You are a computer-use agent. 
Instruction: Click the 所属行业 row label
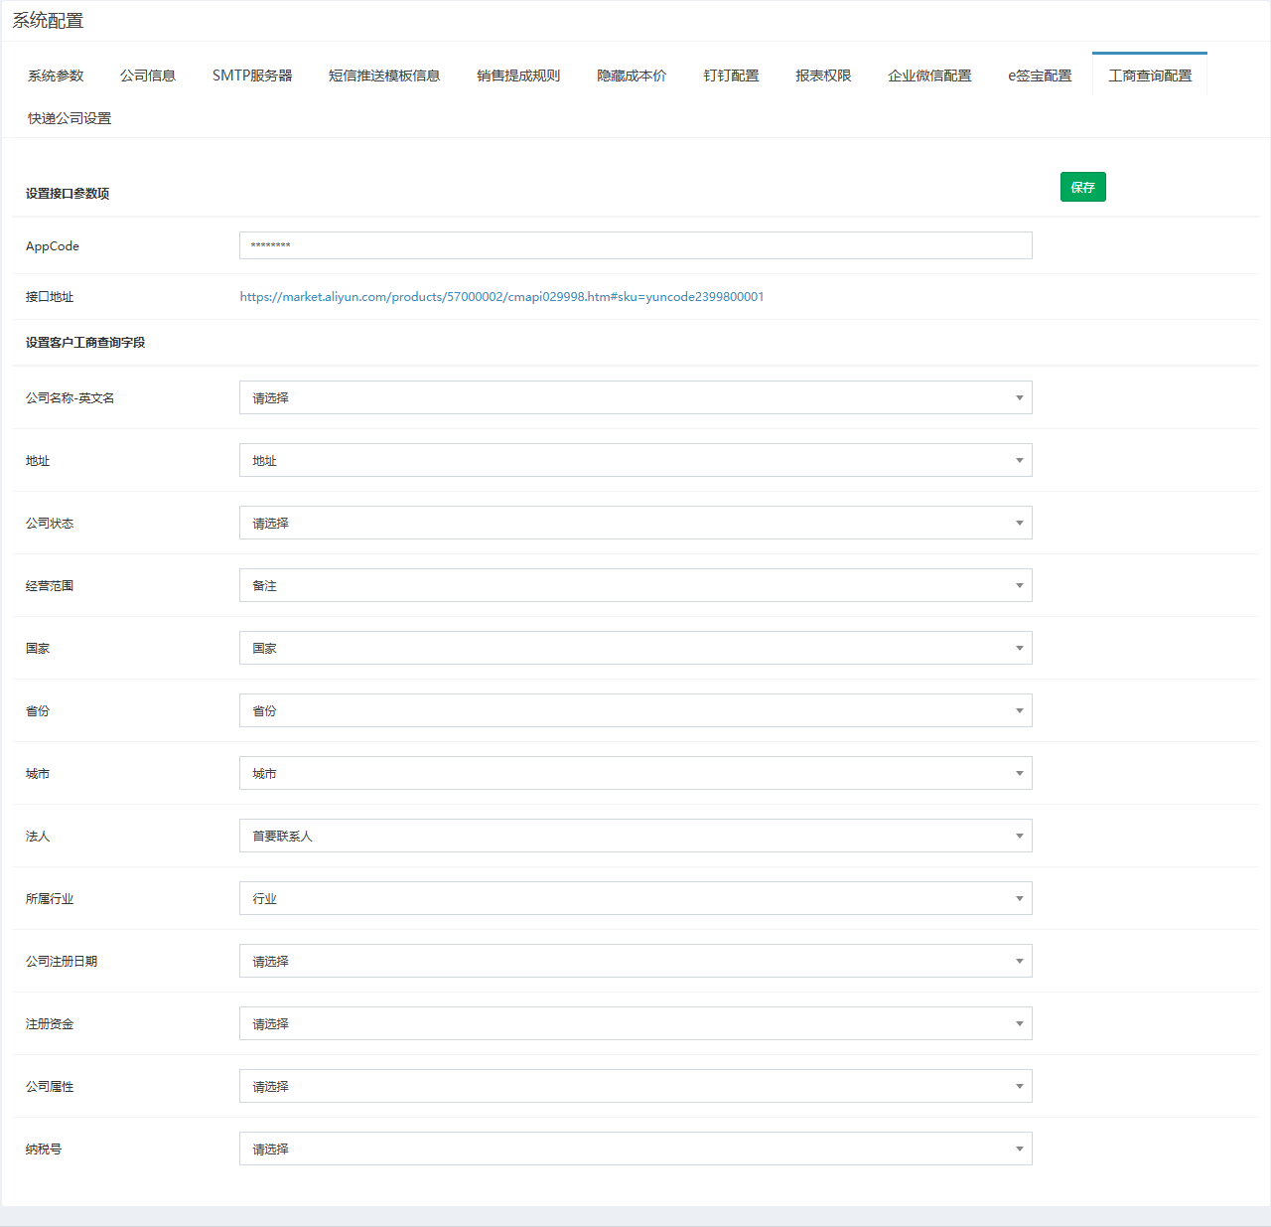tap(50, 899)
